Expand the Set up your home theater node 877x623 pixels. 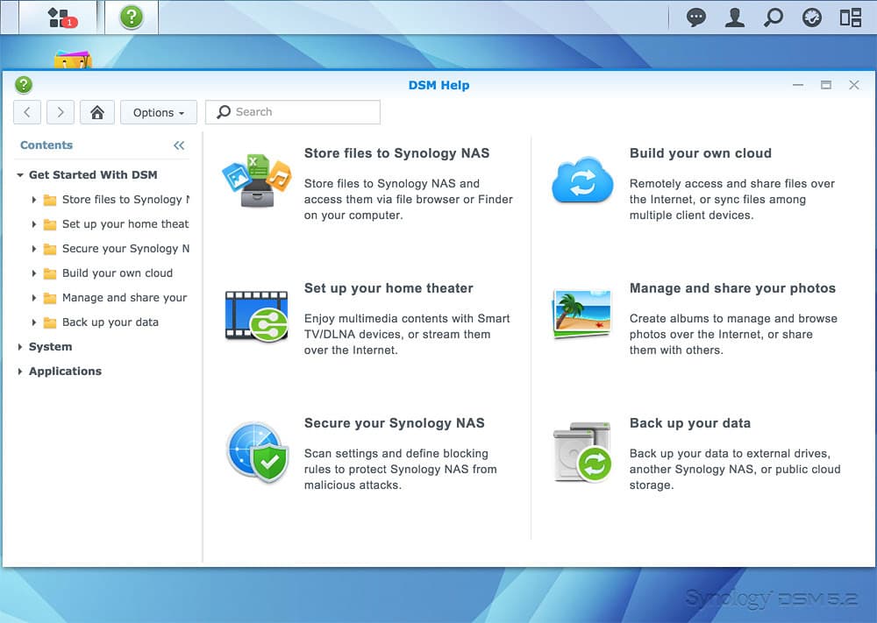pos(34,224)
